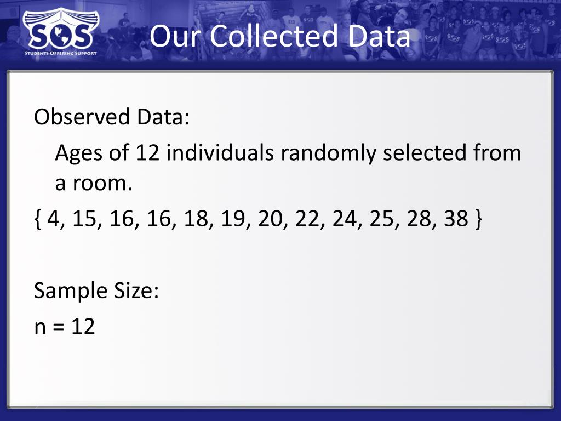
Task: Click 'a room.' text line
Action: (94, 183)
